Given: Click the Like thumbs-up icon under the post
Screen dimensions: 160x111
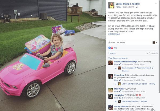Looking at the screenshot, I should pos(109,42).
